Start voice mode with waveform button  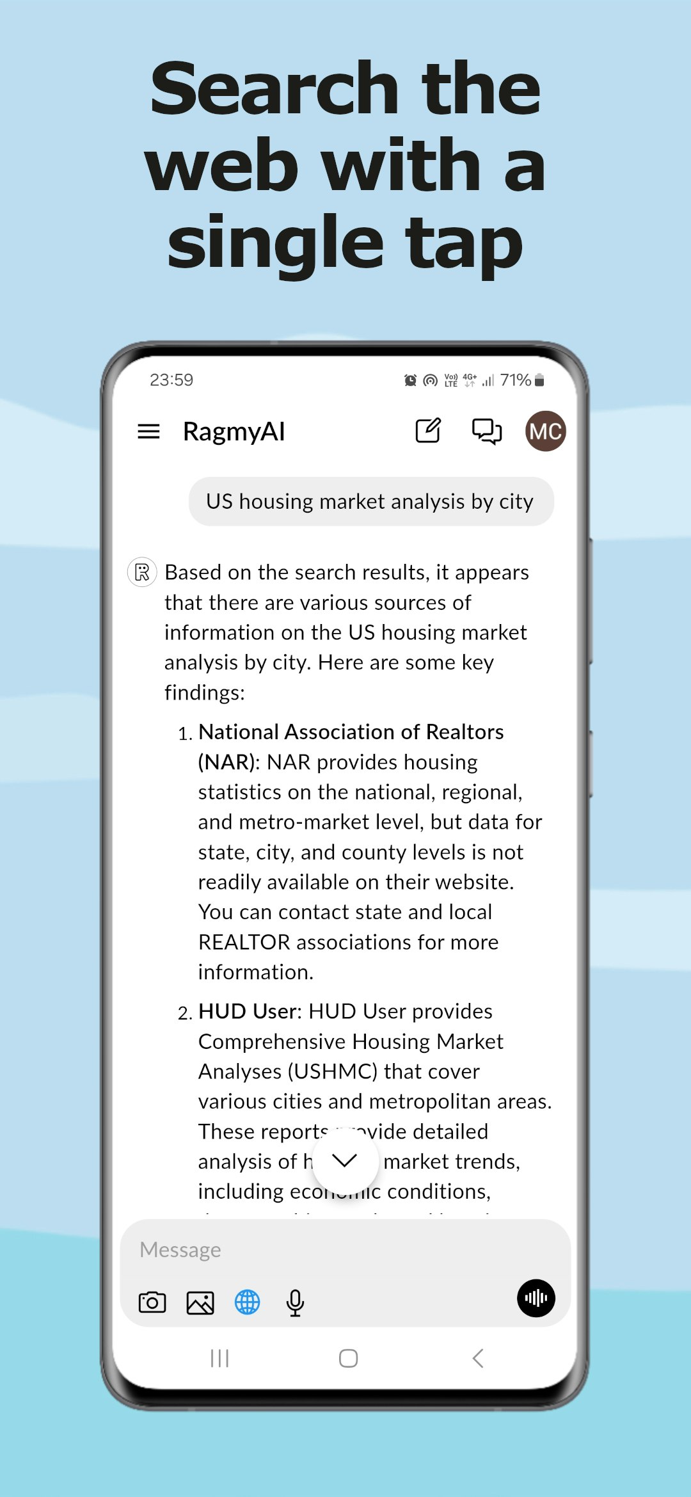click(536, 1298)
